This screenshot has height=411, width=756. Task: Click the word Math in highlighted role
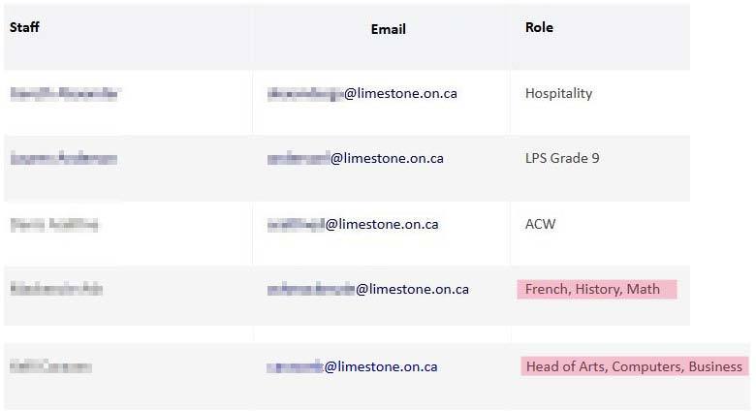[644, 289]
